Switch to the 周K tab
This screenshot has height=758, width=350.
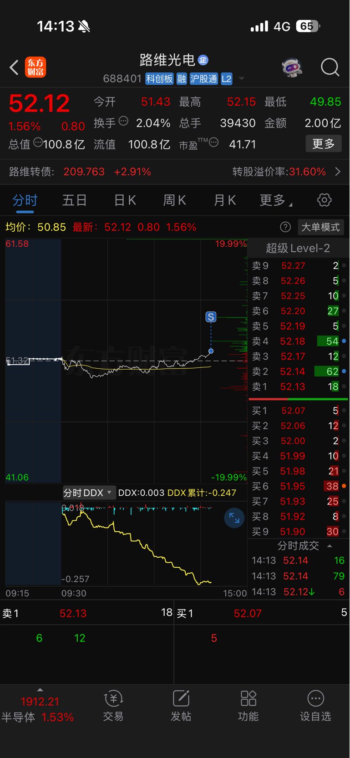pos(174,200)
